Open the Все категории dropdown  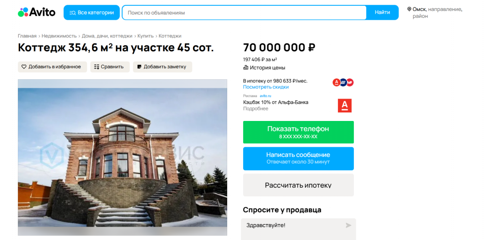(x=91, y=12)
